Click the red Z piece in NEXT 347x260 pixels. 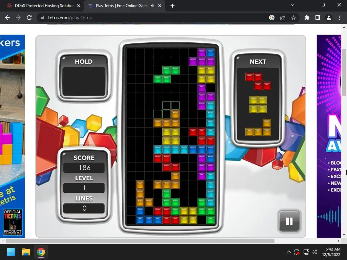pos(258,82)
